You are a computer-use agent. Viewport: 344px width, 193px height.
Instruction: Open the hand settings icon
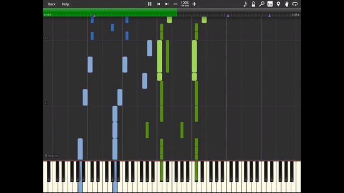click(286, 4)
